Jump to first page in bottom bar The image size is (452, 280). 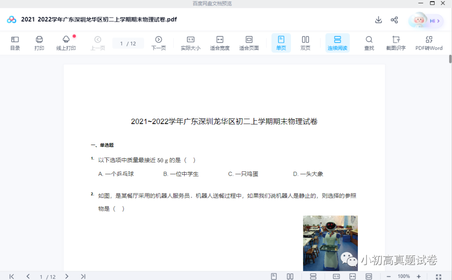12,277
